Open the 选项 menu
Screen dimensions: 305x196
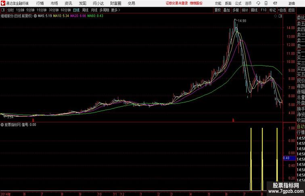pos(248,3)
